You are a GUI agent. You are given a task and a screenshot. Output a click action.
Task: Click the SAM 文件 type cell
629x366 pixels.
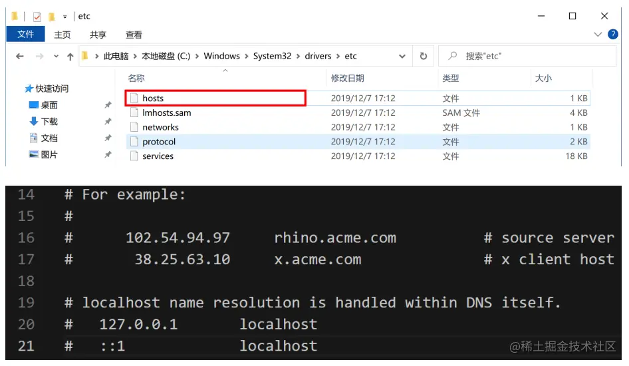point(461,112)
